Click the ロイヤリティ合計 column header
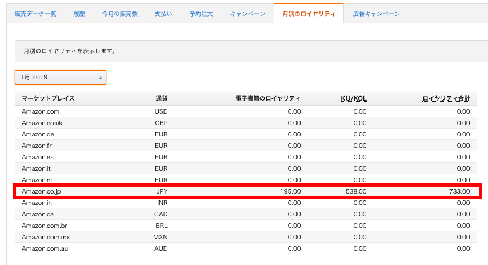 point(446,98)
